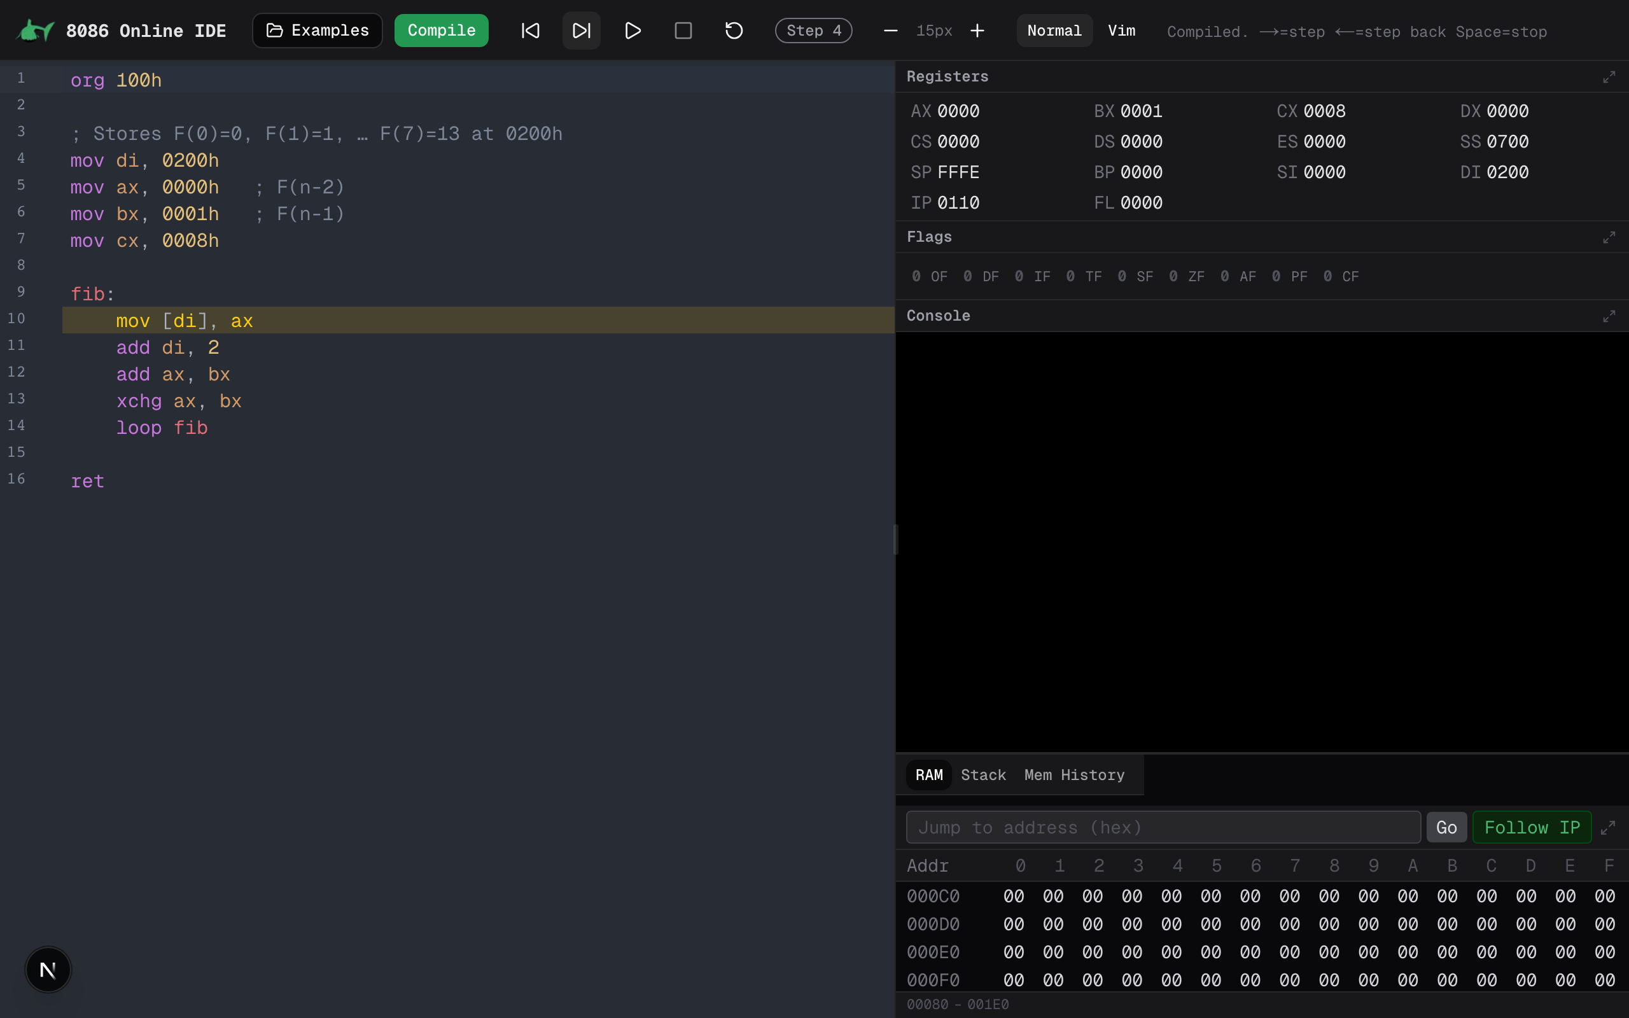Viewport: 1629px width, 1018px height.
Task: Click the Step 4 indicator
Action: click(x=814, y=31)
